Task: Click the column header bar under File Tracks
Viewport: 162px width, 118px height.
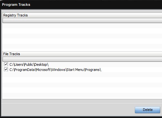Action: pyautogui.click(x=82, y=59)
